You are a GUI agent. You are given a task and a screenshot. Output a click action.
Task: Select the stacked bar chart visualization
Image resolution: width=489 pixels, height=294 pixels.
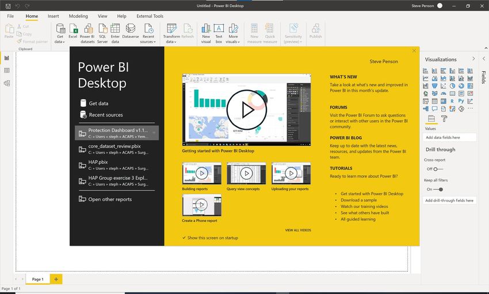[425, 71]
